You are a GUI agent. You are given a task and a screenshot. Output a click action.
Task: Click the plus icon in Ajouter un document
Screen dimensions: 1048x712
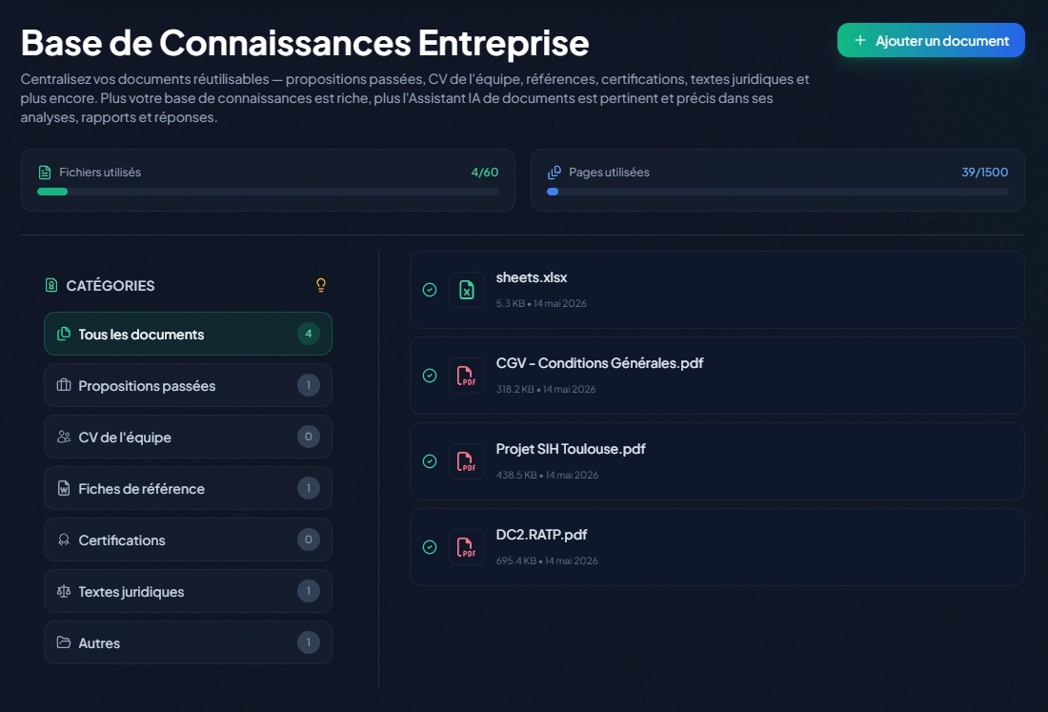860,41
